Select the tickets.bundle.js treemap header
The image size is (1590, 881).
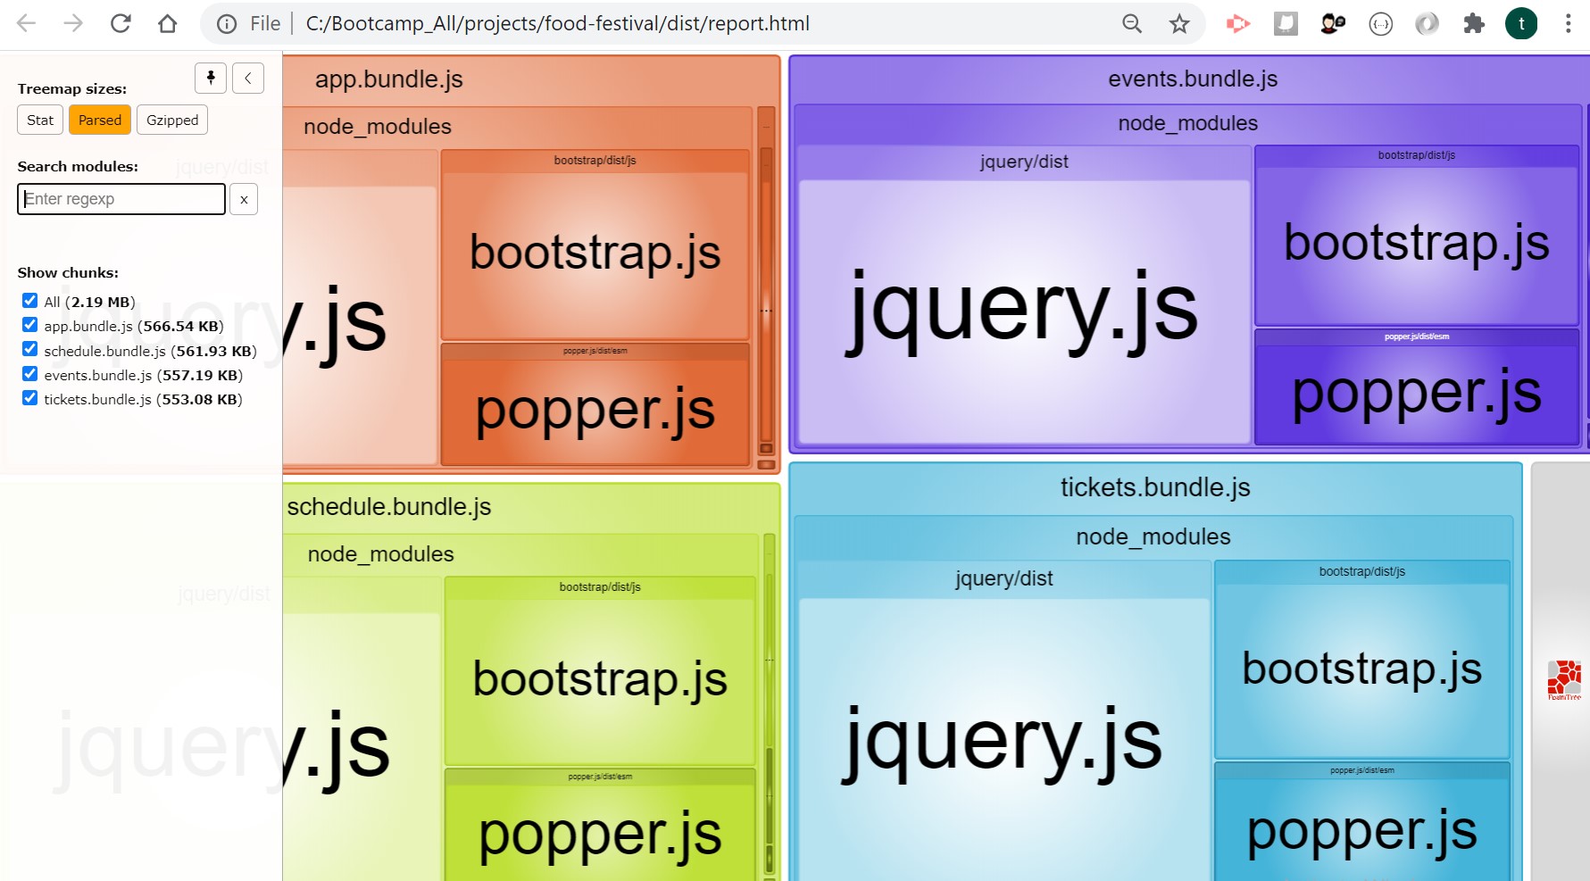1155,487
